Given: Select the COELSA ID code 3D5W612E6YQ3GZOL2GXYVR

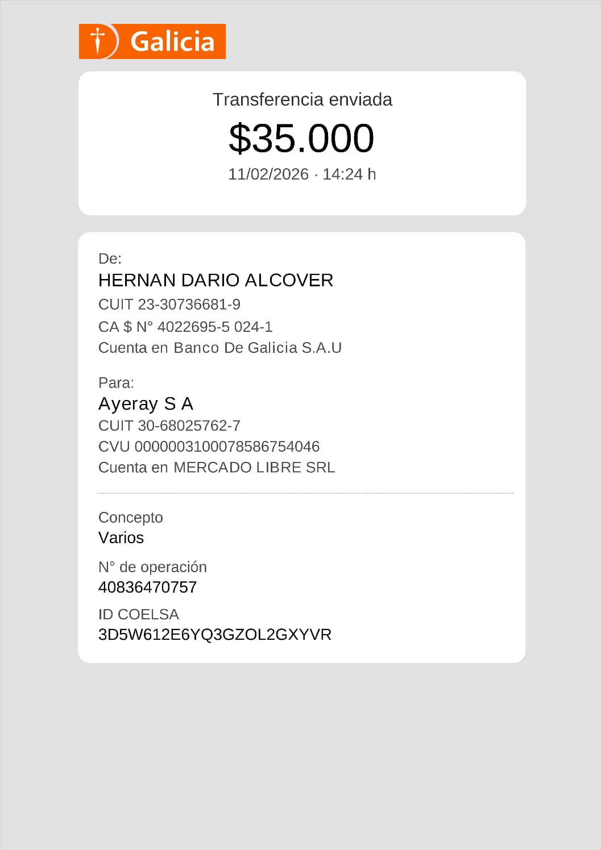Looking at the screenshot, I should pyautogui.click(x=215, y=635).
